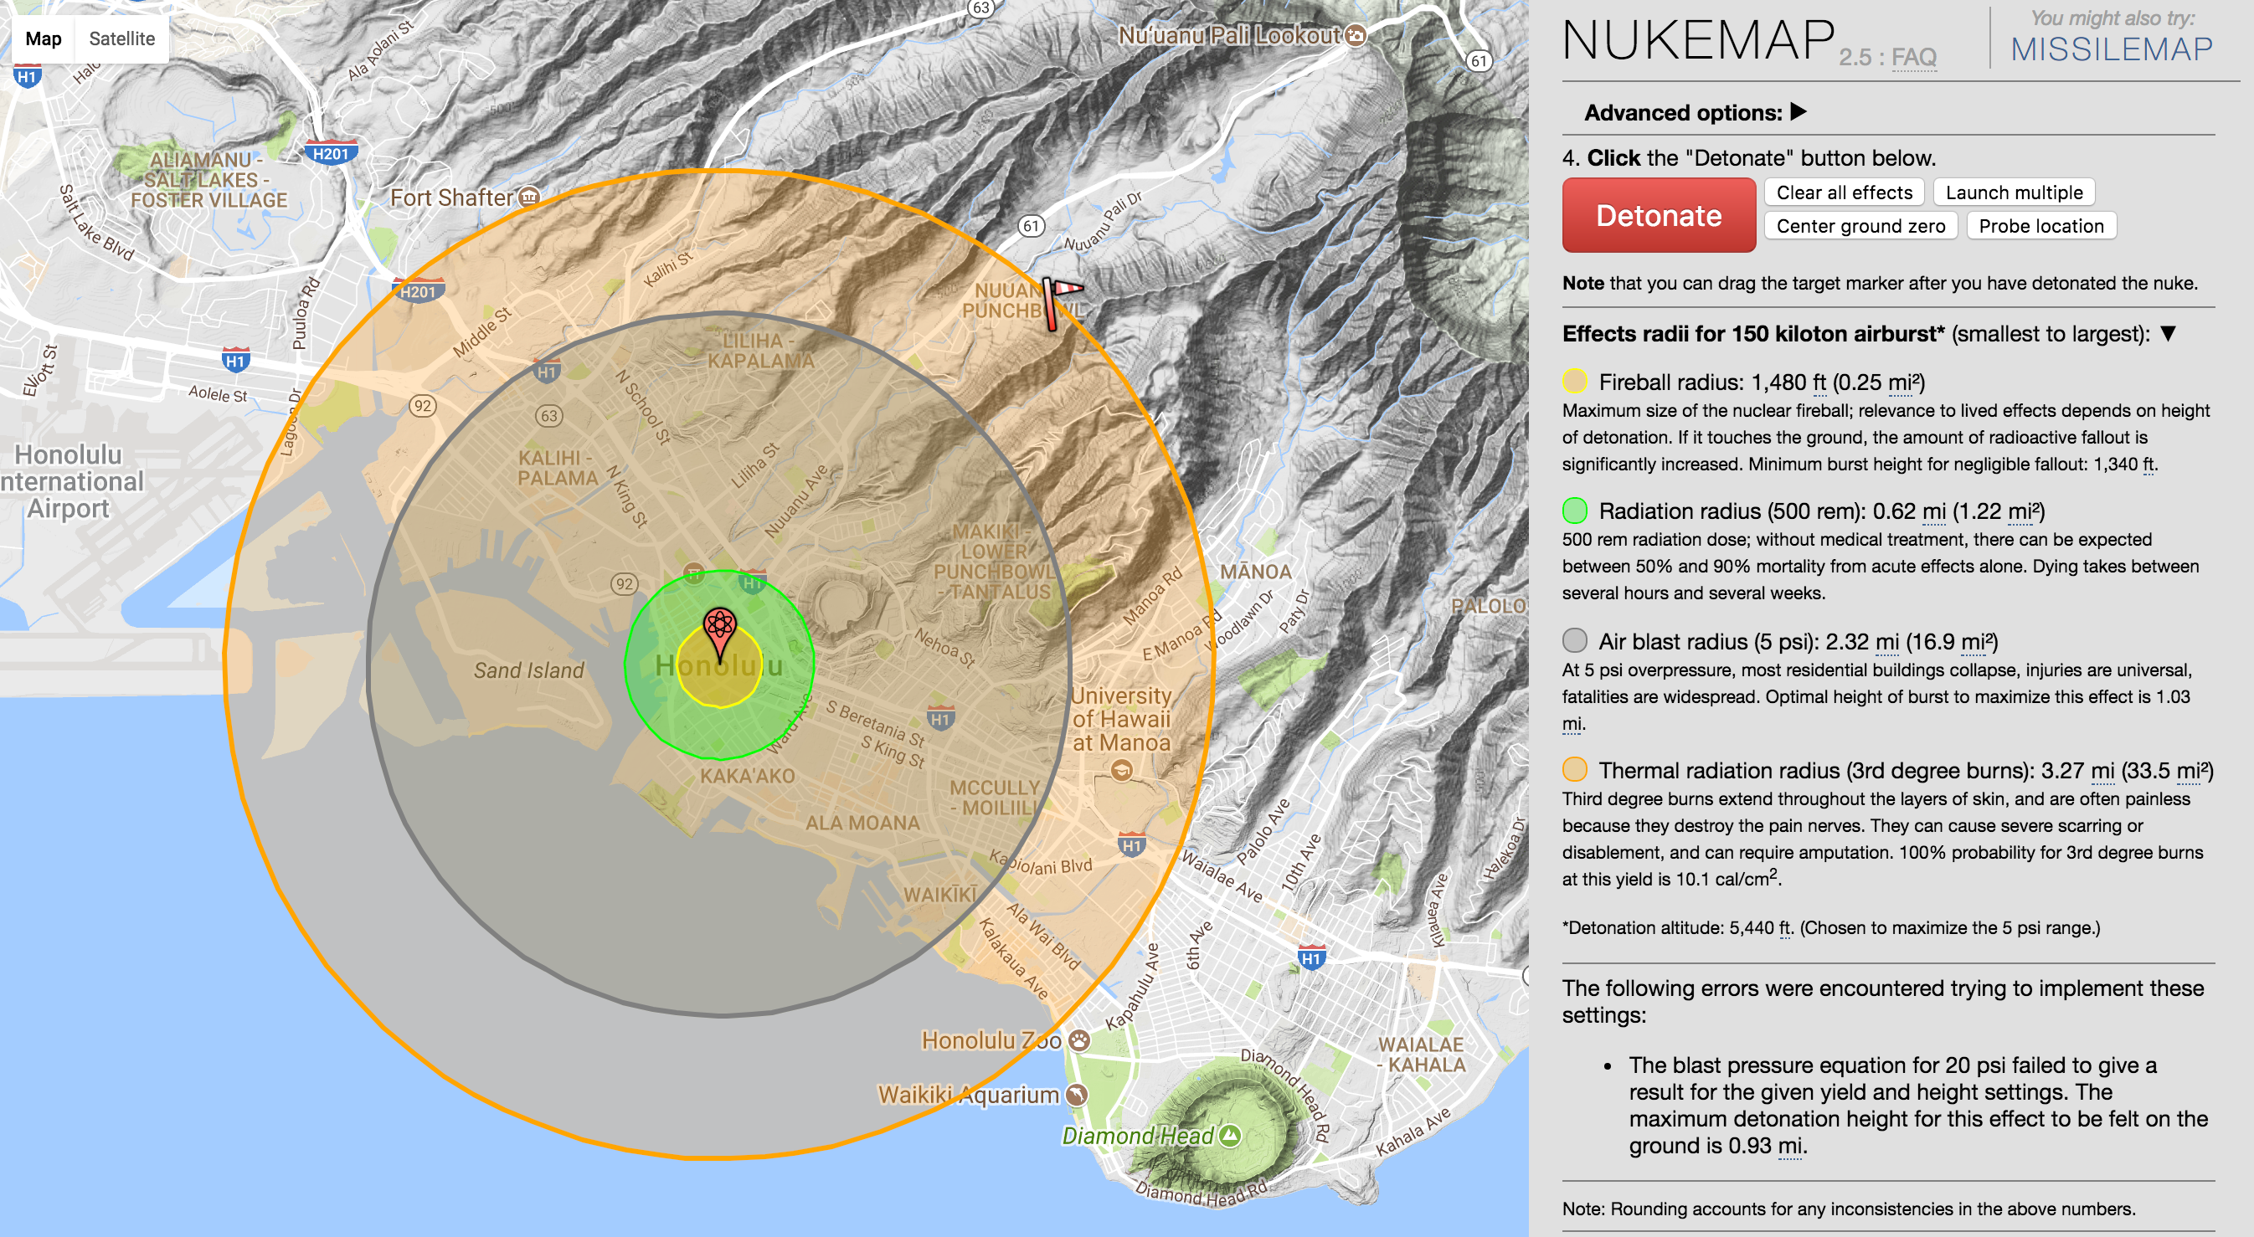Click the route 63 marker in Kalihi
2254x1237 pixels.
(x=548, y=415)
